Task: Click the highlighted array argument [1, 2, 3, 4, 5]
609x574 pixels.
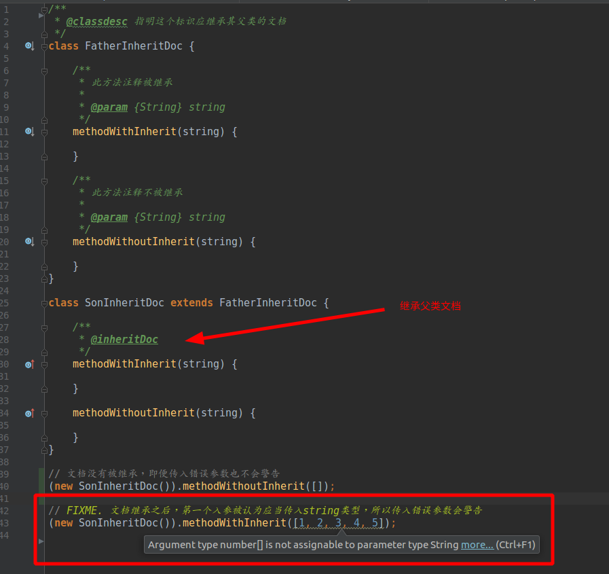Action: 338,522
